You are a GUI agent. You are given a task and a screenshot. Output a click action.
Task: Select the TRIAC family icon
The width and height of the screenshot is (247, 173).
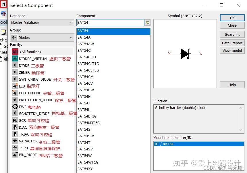pyautogui.click(x=15, y=134)
